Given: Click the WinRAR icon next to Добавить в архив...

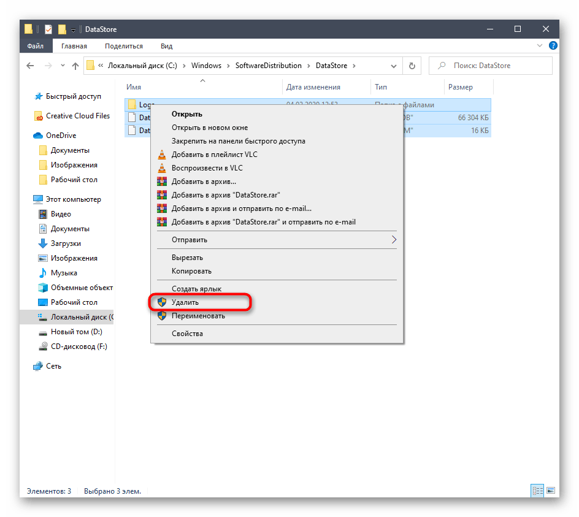Looking at the screenshot, I should tap(162, 182).
